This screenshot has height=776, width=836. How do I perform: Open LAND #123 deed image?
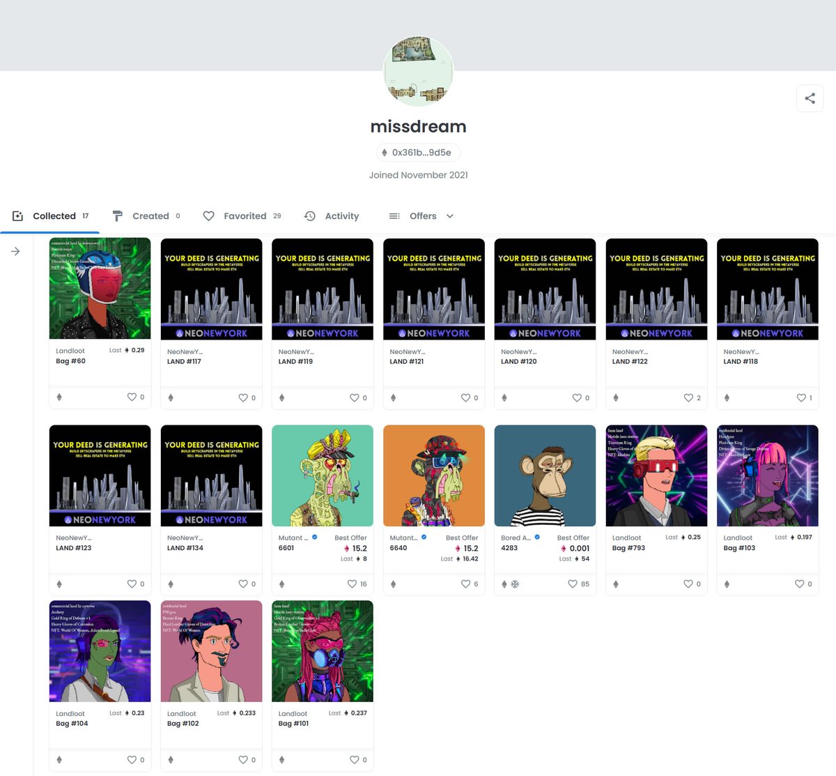[100, 476]
